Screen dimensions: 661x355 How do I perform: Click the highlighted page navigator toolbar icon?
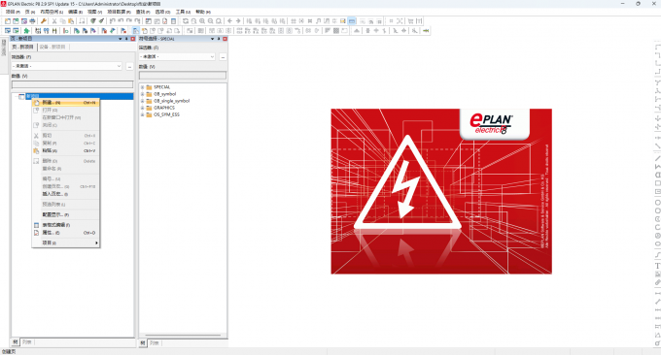coord(136,31)
